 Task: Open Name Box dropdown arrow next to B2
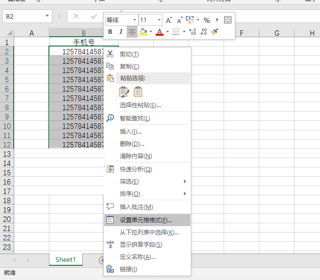pos(47,16)
